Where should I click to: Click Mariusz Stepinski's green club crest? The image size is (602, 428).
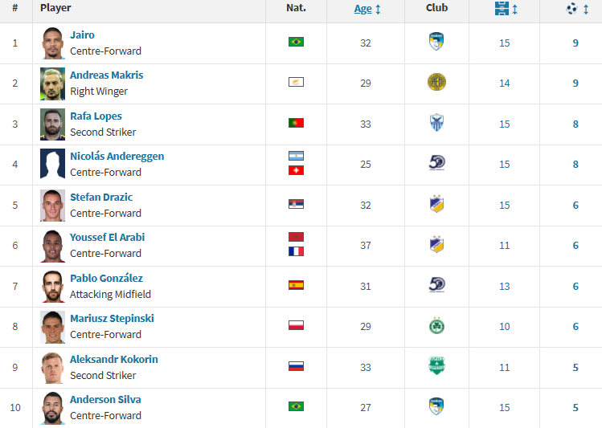(x=436, y=325)
